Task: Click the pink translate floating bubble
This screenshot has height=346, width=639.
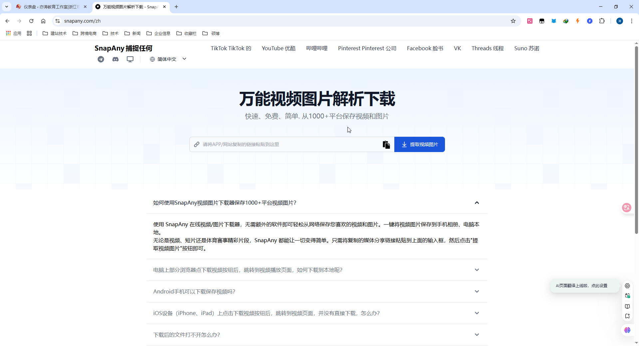Action: tap(627, 208)
